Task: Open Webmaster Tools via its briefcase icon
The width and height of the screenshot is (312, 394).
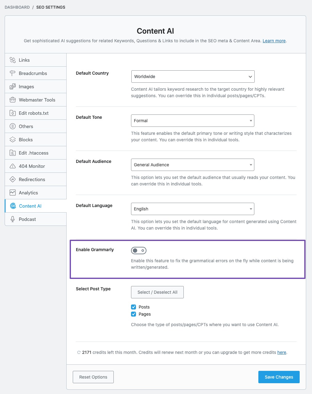Action: (13, 100)
